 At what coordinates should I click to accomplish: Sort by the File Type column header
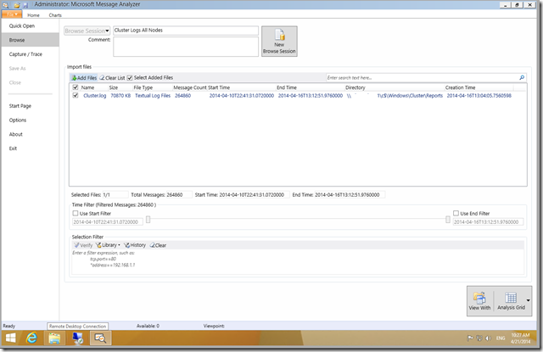(143, 87)
